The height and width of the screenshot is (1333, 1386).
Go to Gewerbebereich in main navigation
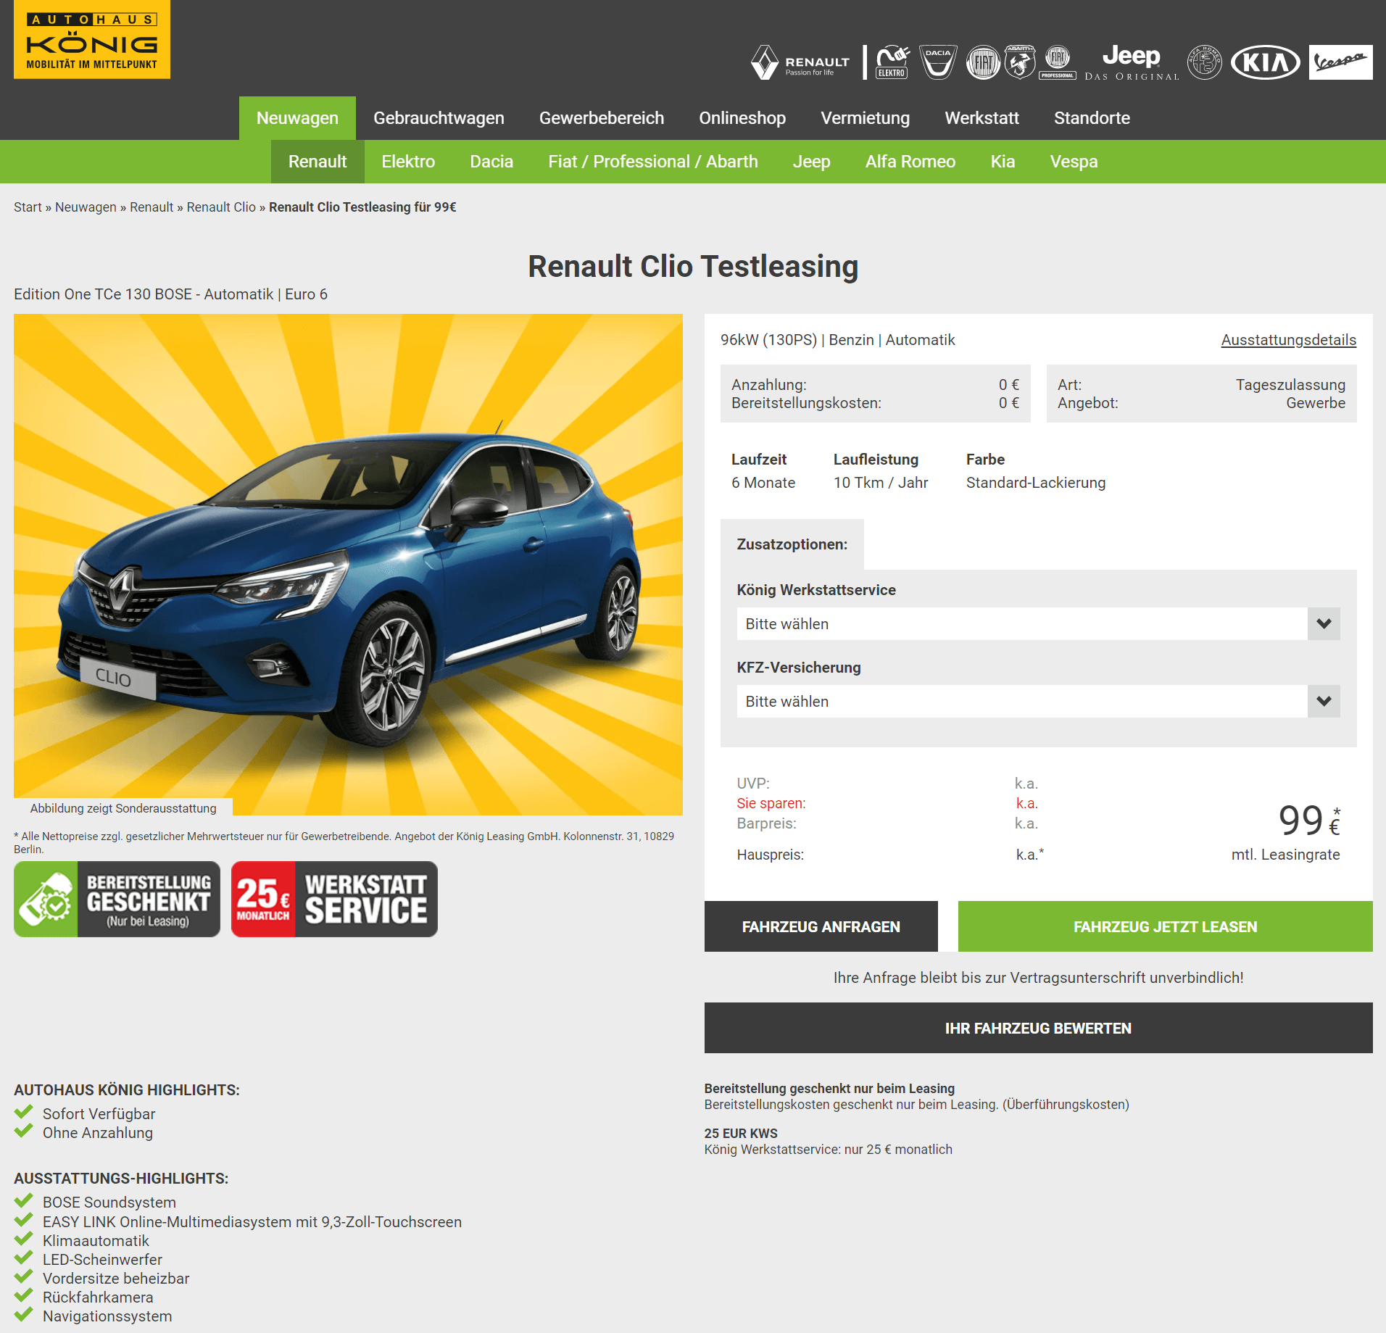(602, 118)
